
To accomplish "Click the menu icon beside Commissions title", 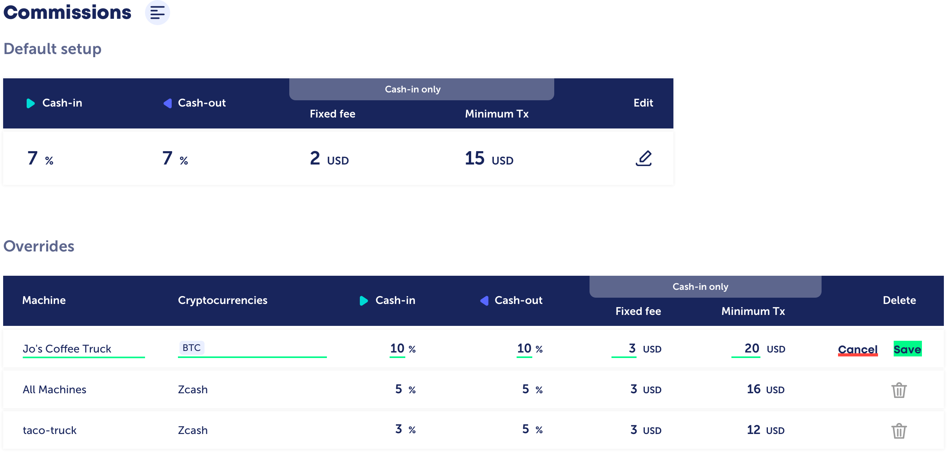I will [x=157, y=13].
